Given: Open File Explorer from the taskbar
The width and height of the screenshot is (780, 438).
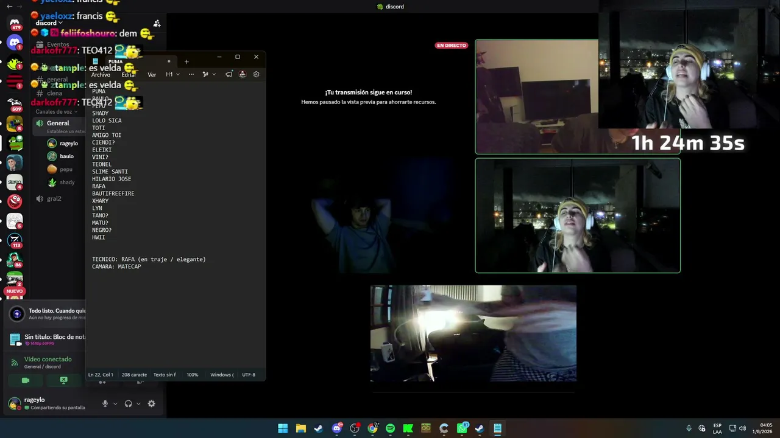Looking at the screenshot, I should (300, 428).
